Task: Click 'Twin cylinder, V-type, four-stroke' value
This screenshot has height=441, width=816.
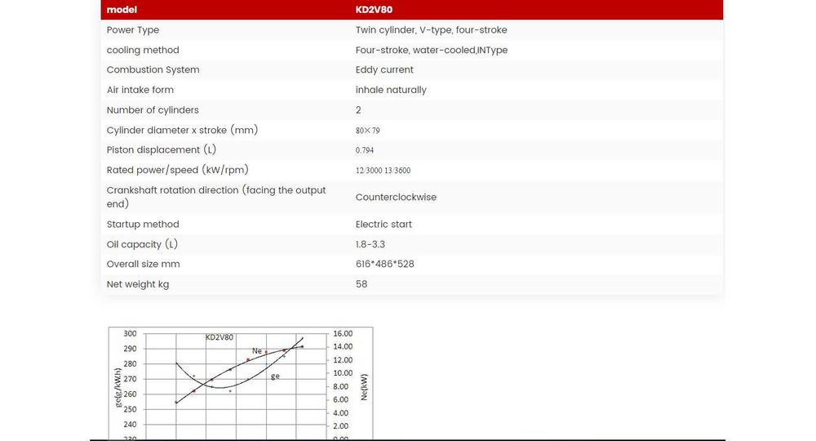Action: [x=431, y=29]
